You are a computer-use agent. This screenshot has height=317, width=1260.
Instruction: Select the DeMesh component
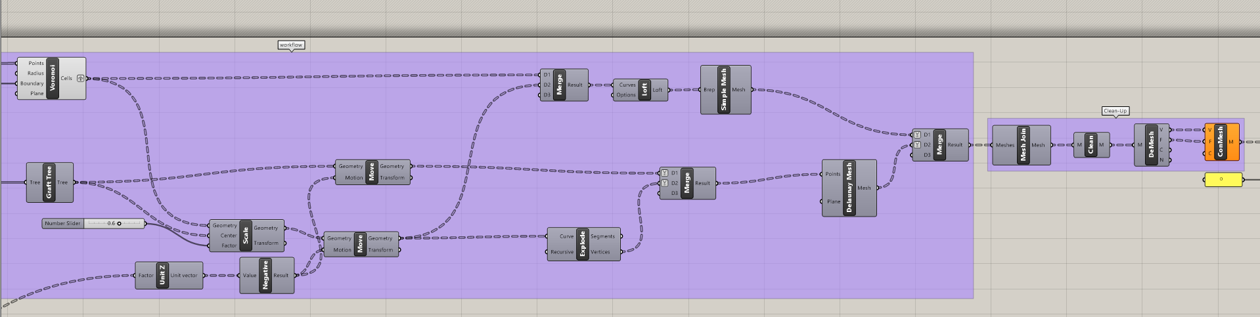[1150, 144]
